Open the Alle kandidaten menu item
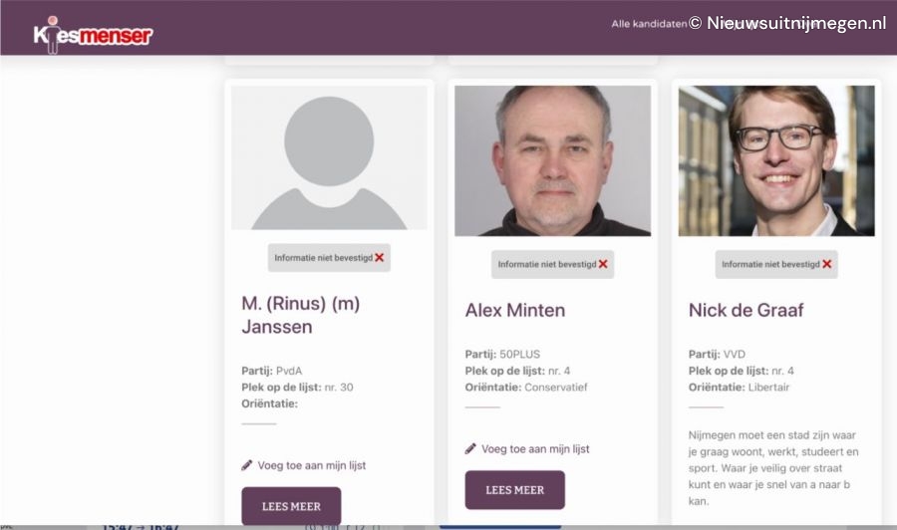 click(649, 24)
